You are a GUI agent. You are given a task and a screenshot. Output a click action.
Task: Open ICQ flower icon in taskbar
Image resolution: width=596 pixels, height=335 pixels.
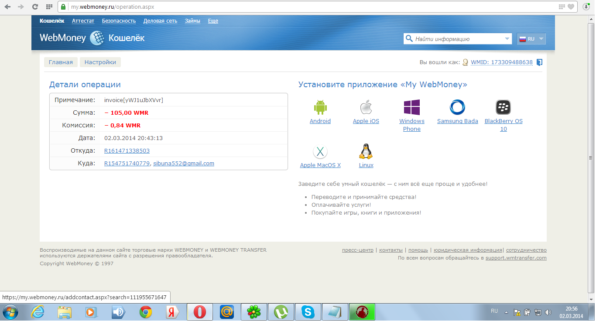click(254, 312)
